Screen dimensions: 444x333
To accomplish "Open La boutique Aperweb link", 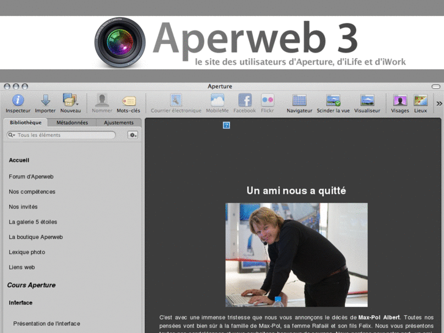I will [x=35, y=237].
